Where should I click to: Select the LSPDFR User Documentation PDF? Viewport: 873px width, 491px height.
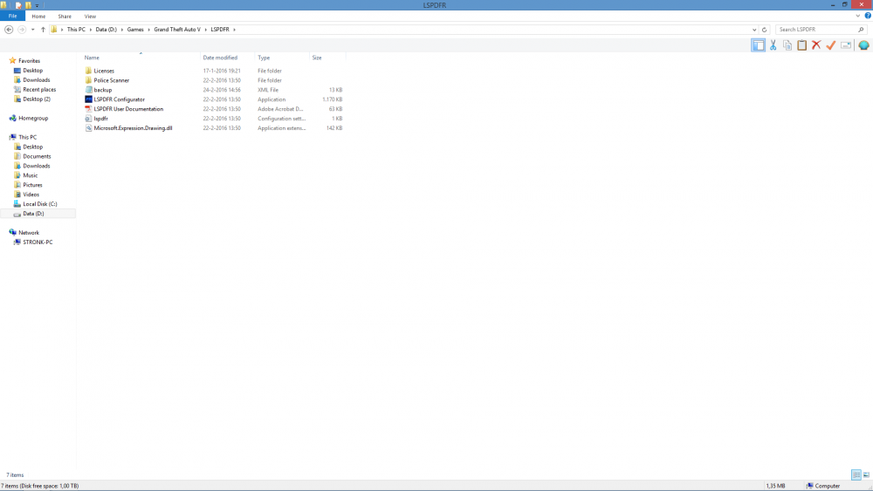tap(128, 109)
